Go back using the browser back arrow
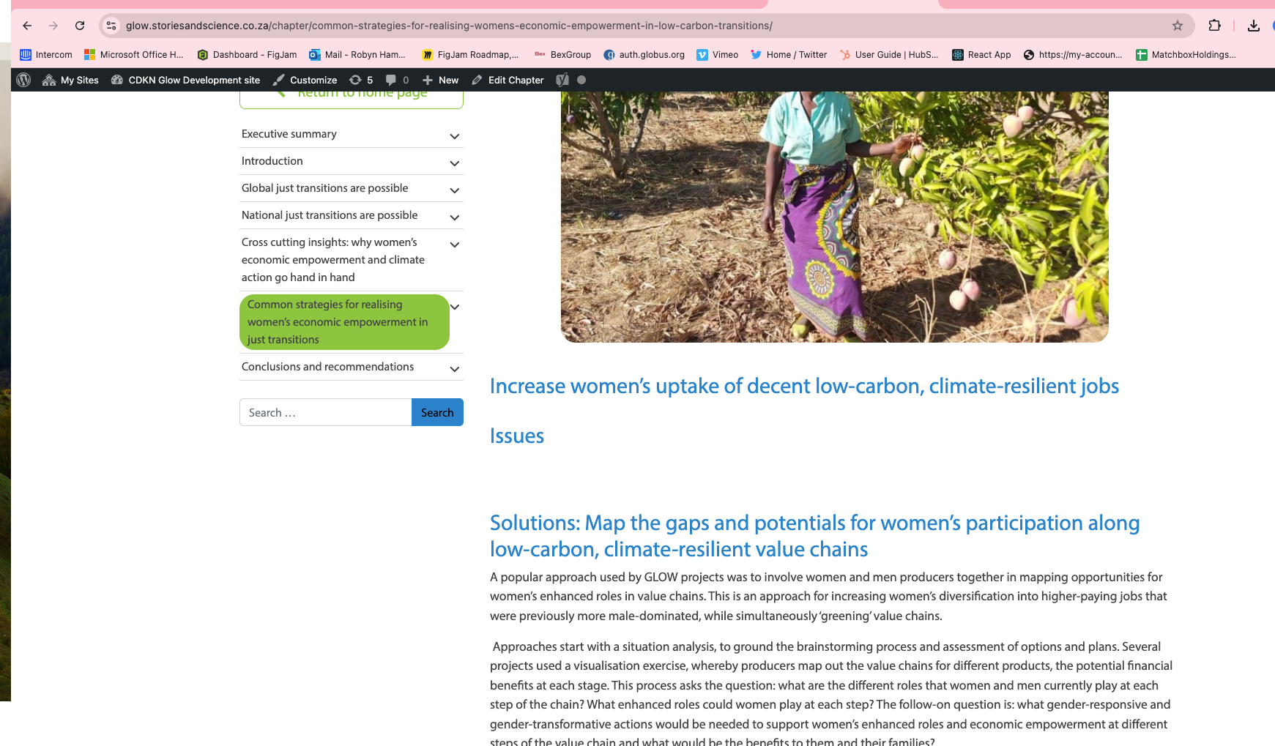This screenshot has width=1275, height=746. tap(27, 26)
